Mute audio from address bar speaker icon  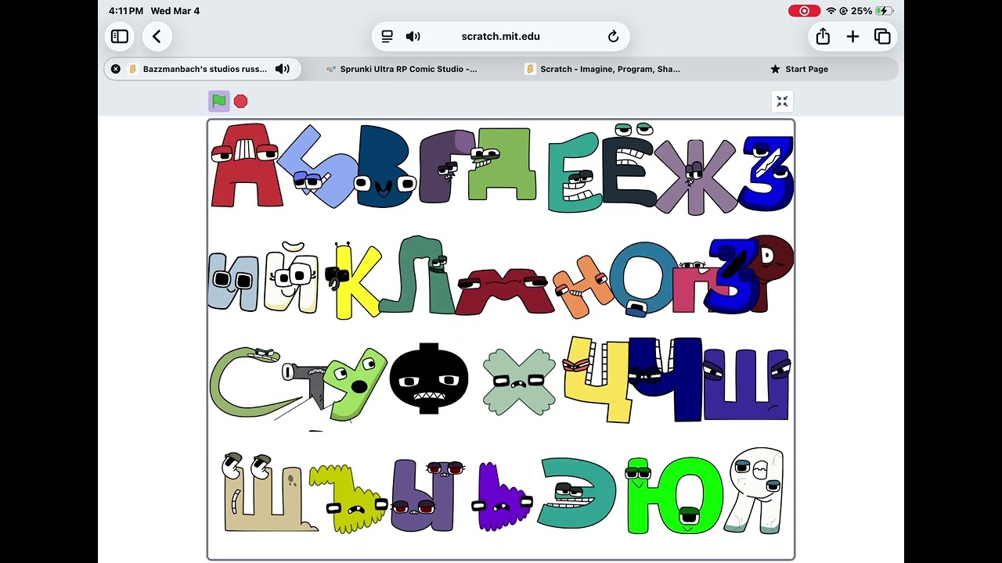click(x=413, y=36)
